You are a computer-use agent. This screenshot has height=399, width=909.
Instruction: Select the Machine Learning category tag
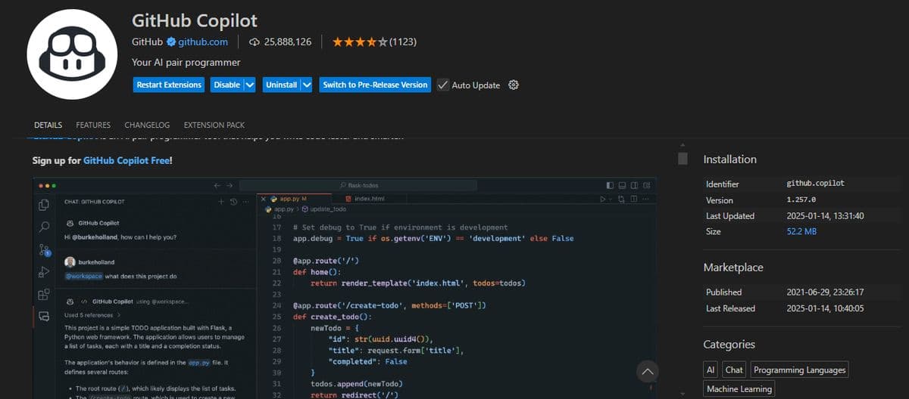pos(739,389)
